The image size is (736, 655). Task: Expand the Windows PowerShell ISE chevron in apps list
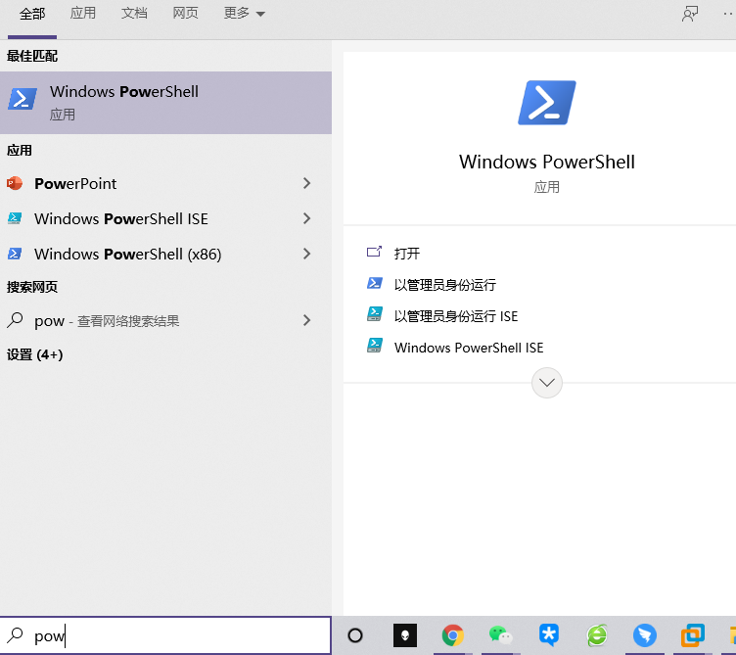(307, 218)
